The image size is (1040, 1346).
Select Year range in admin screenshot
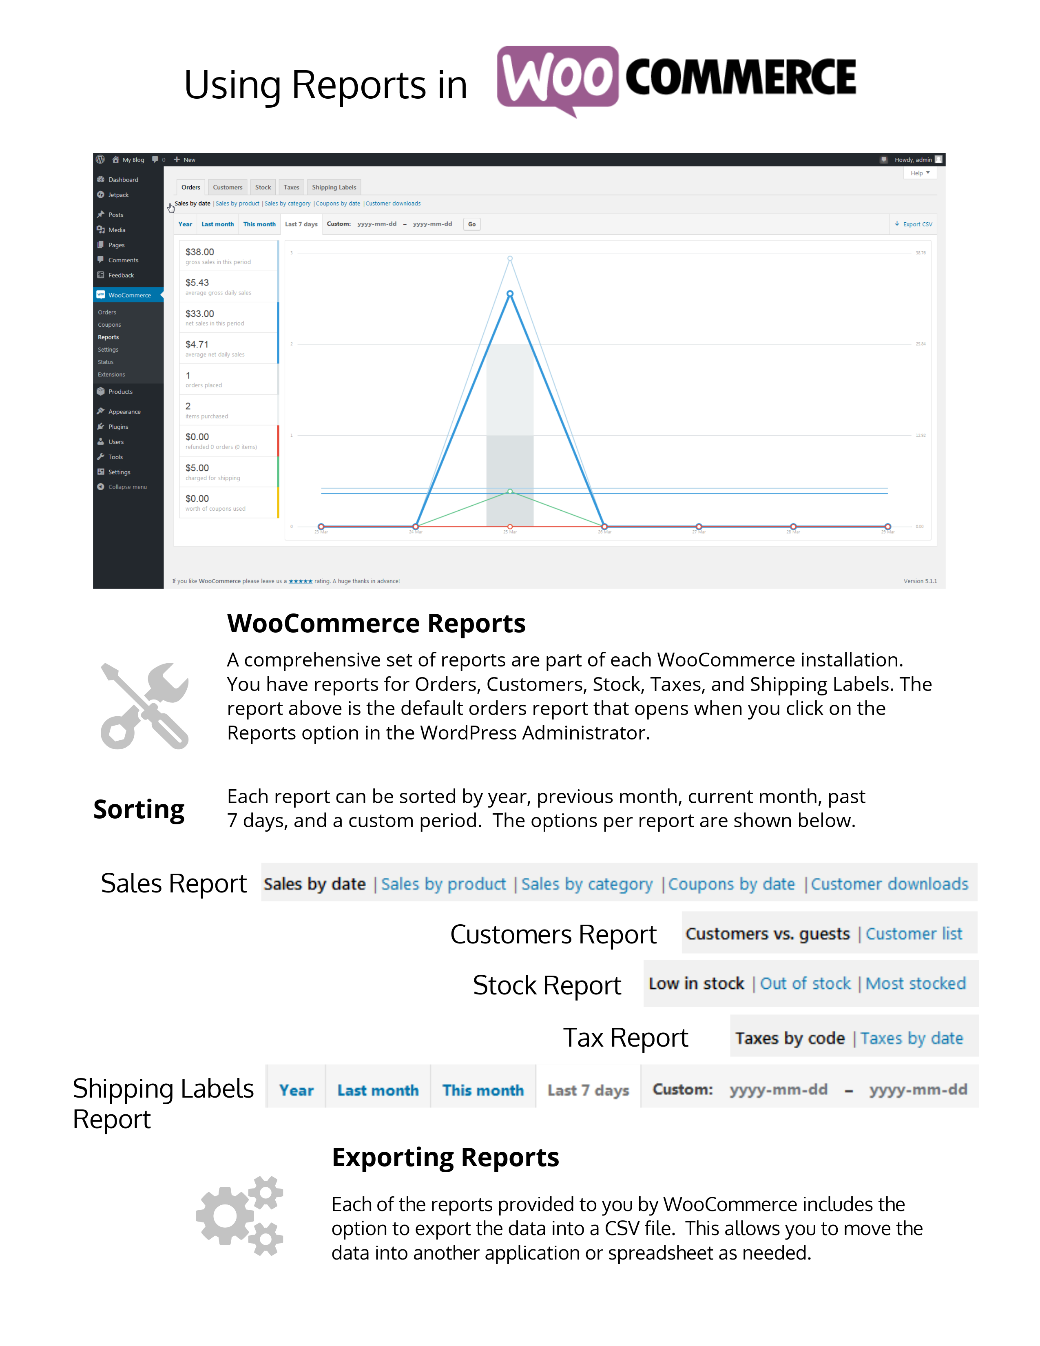(x=185, y=224)
